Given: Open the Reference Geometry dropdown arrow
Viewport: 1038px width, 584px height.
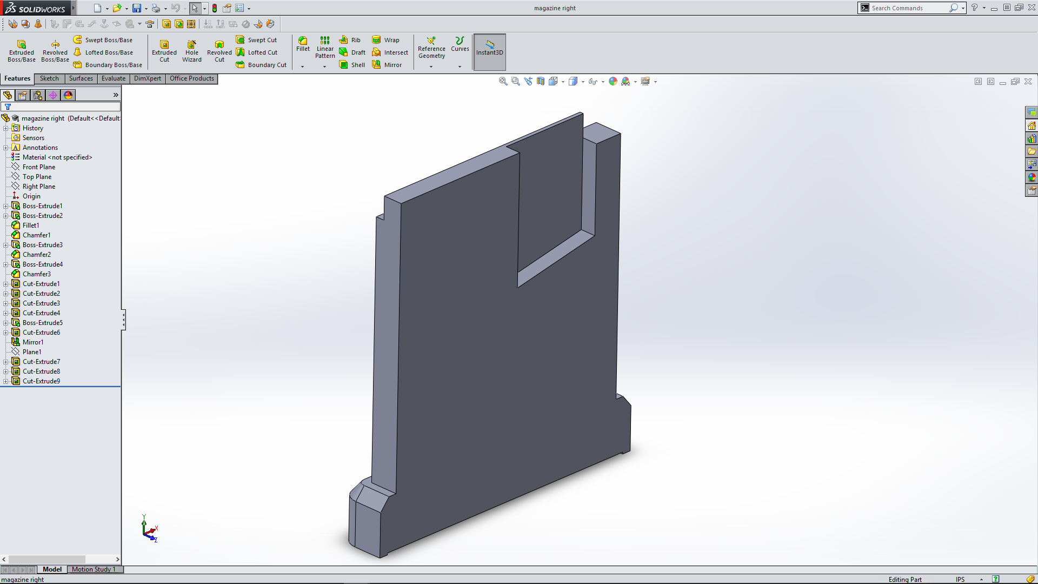Looking at the screenshot, I should pyautogui.click(x=431, y=67).
